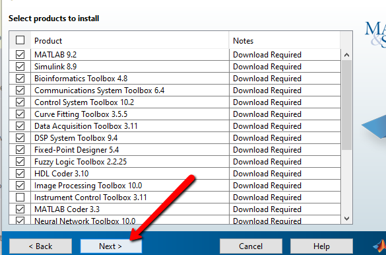Click Download Required note for DSP System Toolbox
The width and height of the screenshot is (386, 255).
pyautogui.click(x=267, y=138)
